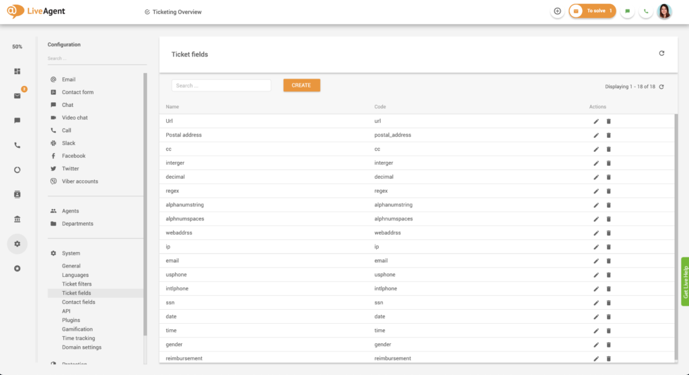This screenshot has height=375, width=689.
Task: Open the configuration gear in left sidebar
Action: point(17,244)
